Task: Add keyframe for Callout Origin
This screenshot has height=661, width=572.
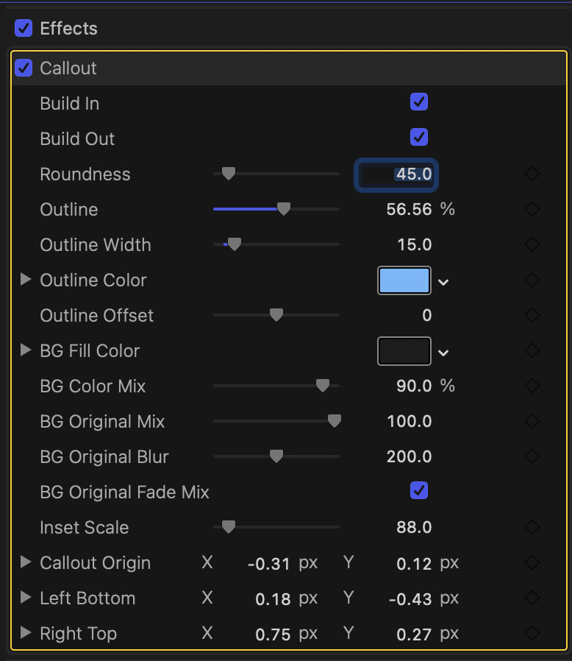Action: coord(532,563)
